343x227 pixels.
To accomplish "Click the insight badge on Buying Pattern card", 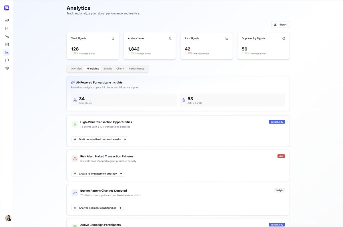I will coord(280,190).
